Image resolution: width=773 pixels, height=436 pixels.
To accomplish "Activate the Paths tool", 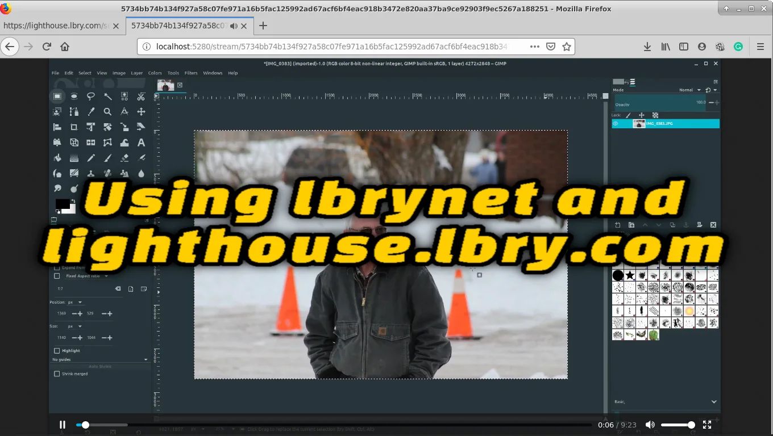I will (x=74, y=112).
